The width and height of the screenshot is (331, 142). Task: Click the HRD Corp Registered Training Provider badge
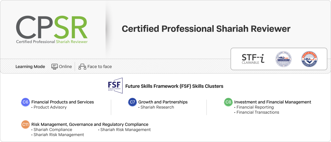(x=309, y=59)
